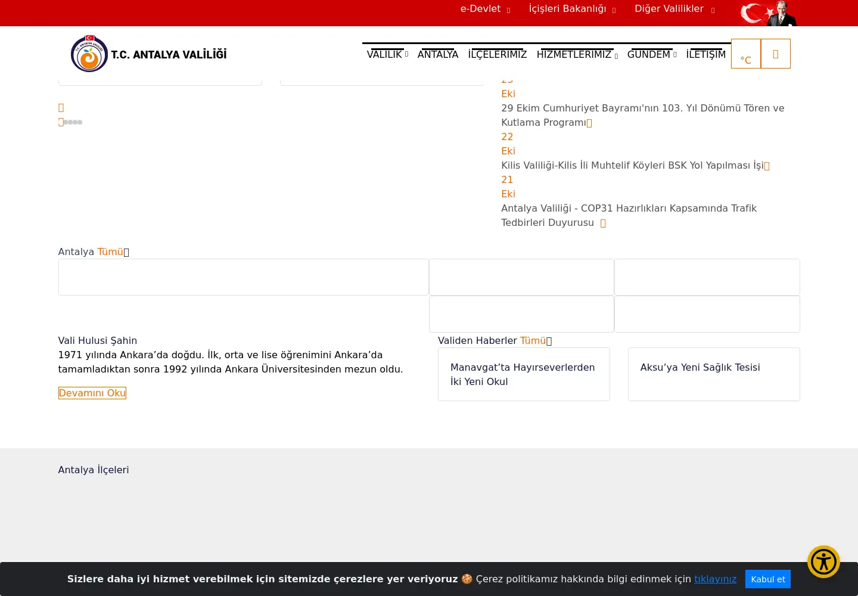Image resolution: width=858 pixels, height=596 pixels.
Task: Expand the Diğer Valilikler dropdown
Action: 674,9
